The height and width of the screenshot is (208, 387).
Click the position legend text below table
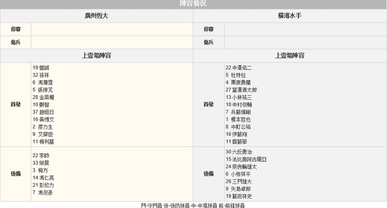tap(193, 205)
